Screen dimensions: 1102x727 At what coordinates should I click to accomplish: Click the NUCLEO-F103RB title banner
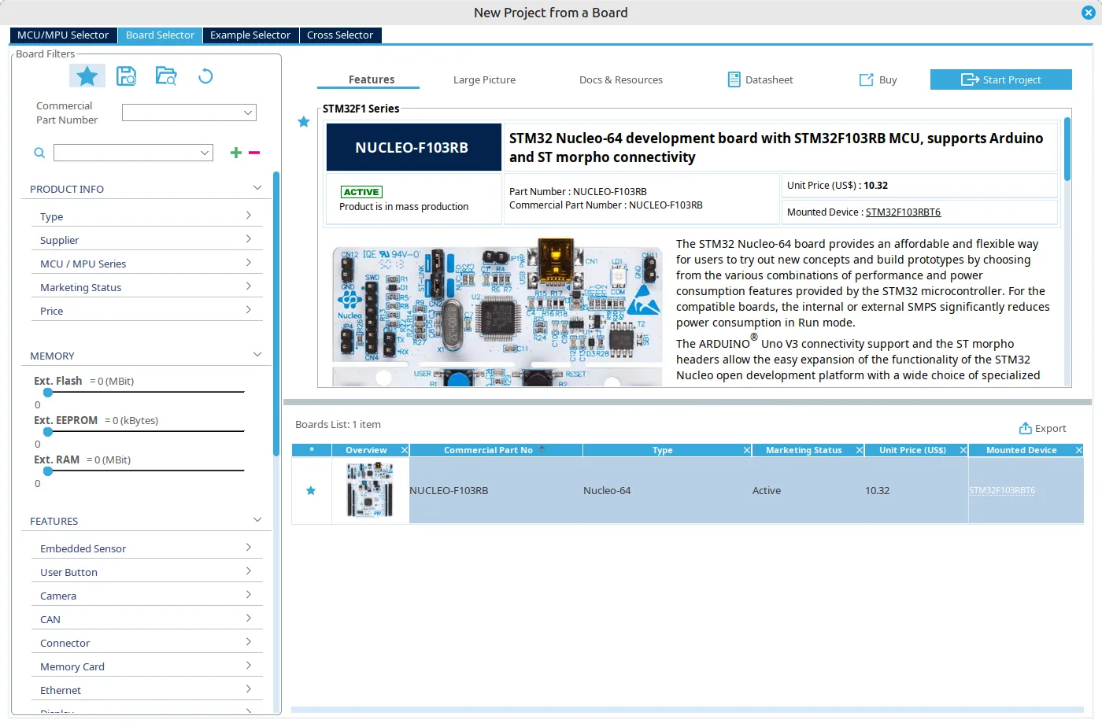point(413,147)
